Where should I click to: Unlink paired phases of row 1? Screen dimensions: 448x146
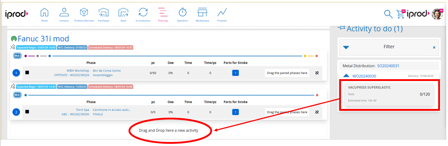[x=317, y=73]
